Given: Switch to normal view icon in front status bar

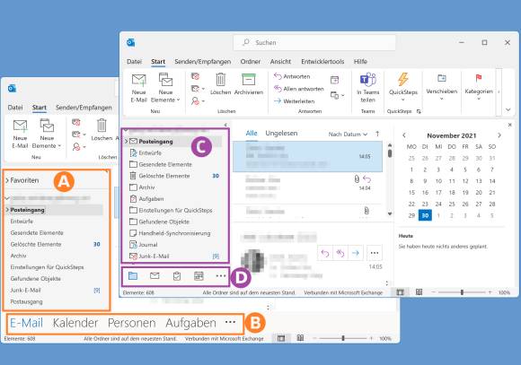Looking at the screenshot, I should coord(400,292).
